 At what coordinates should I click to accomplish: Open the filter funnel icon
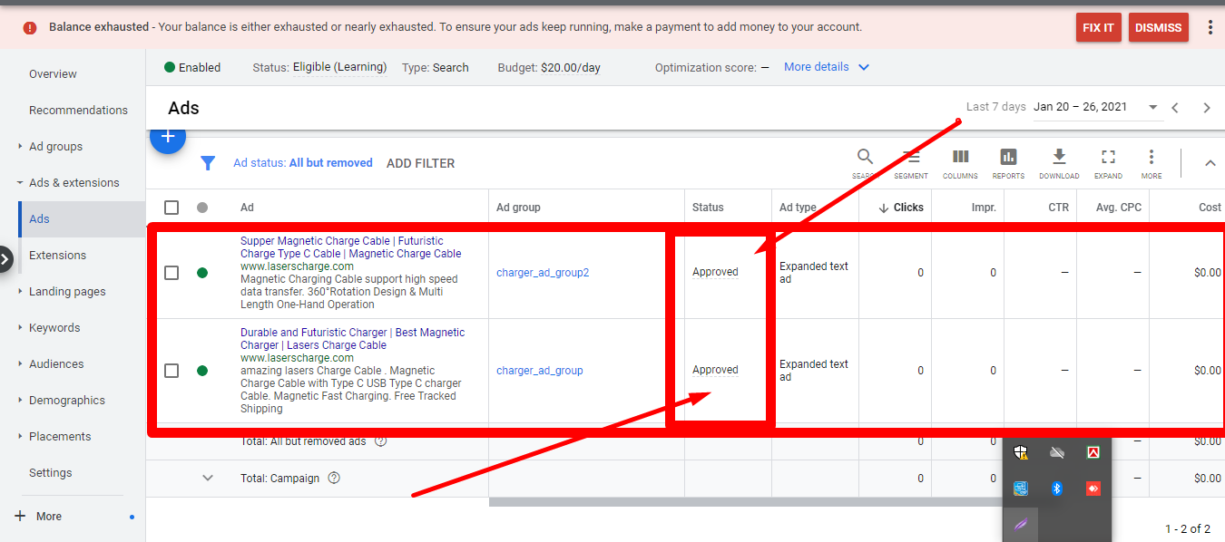tap(208, 163)
